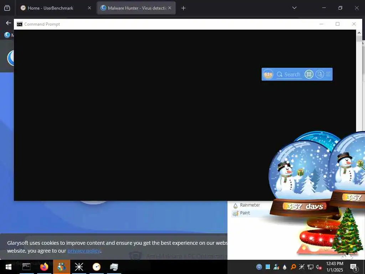Maximize the Command Prompt window
The width and height of the screenshot is (365, 274).
tap(338, 24)
